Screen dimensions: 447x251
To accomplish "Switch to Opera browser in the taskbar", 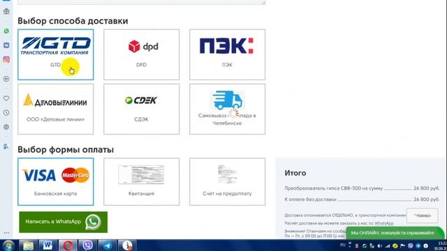I will 68,245.
